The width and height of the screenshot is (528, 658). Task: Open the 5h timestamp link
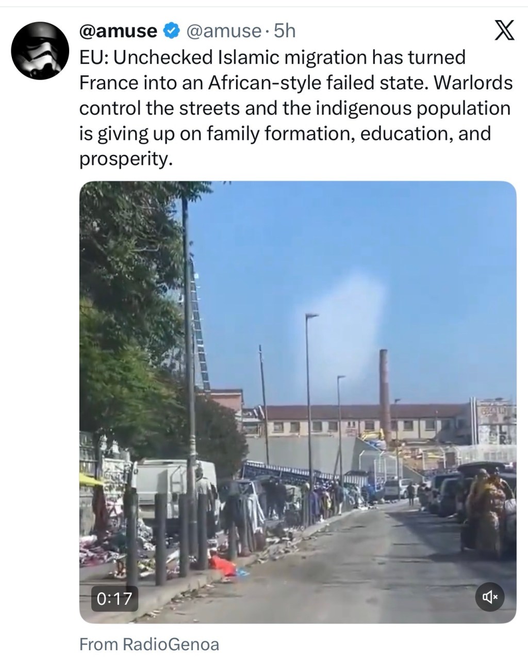click(285, 32)
